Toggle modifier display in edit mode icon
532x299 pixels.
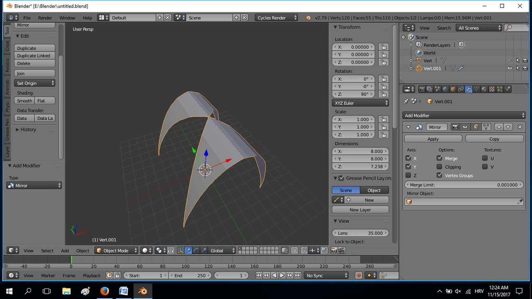[x=475, y=127]
